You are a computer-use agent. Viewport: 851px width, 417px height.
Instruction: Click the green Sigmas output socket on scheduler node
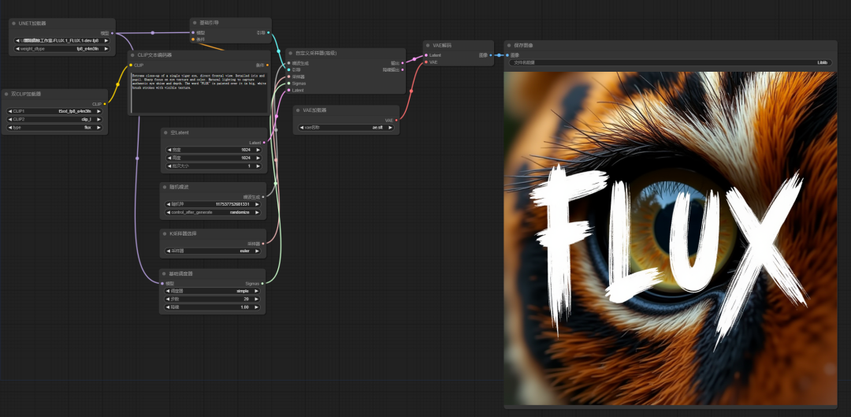[262, 283]
